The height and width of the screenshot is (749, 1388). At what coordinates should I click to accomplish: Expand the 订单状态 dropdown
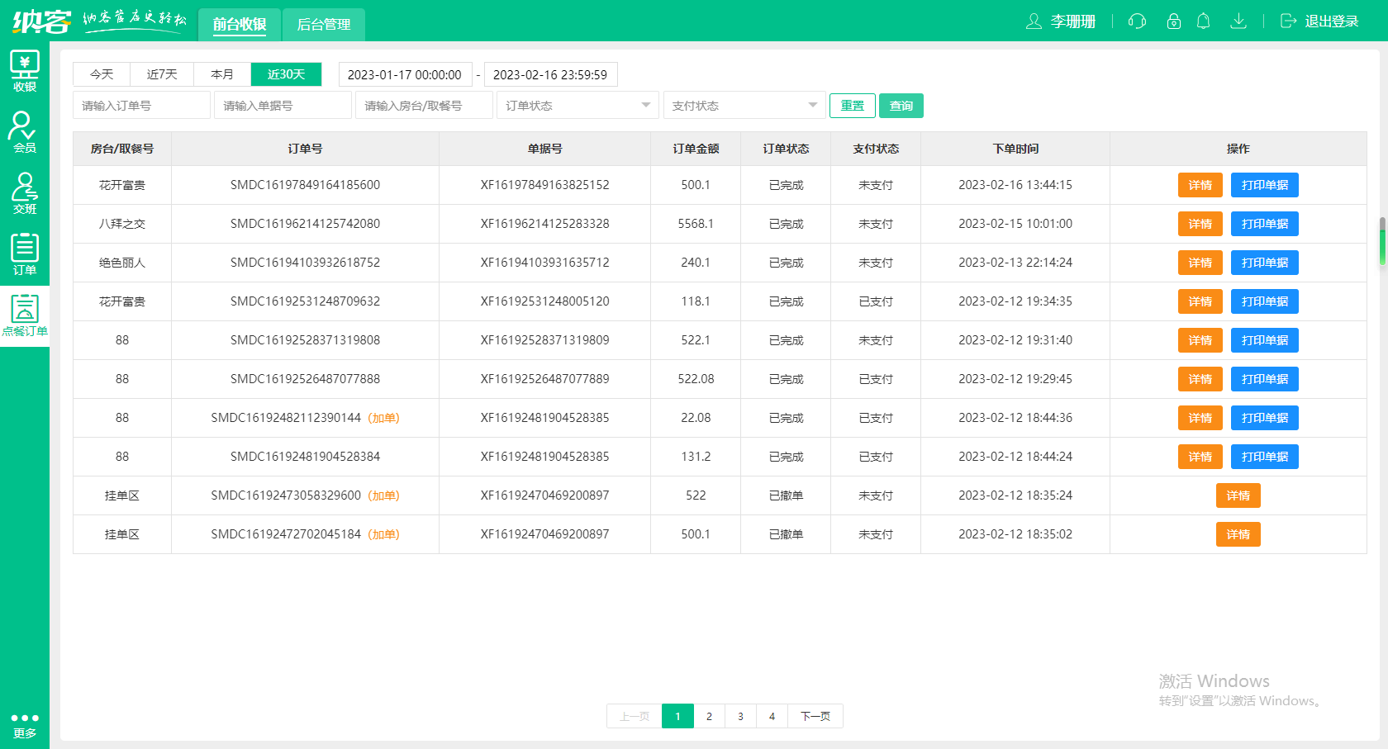578,106
